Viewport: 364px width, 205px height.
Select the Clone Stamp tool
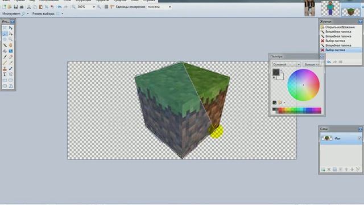(5, 68)
